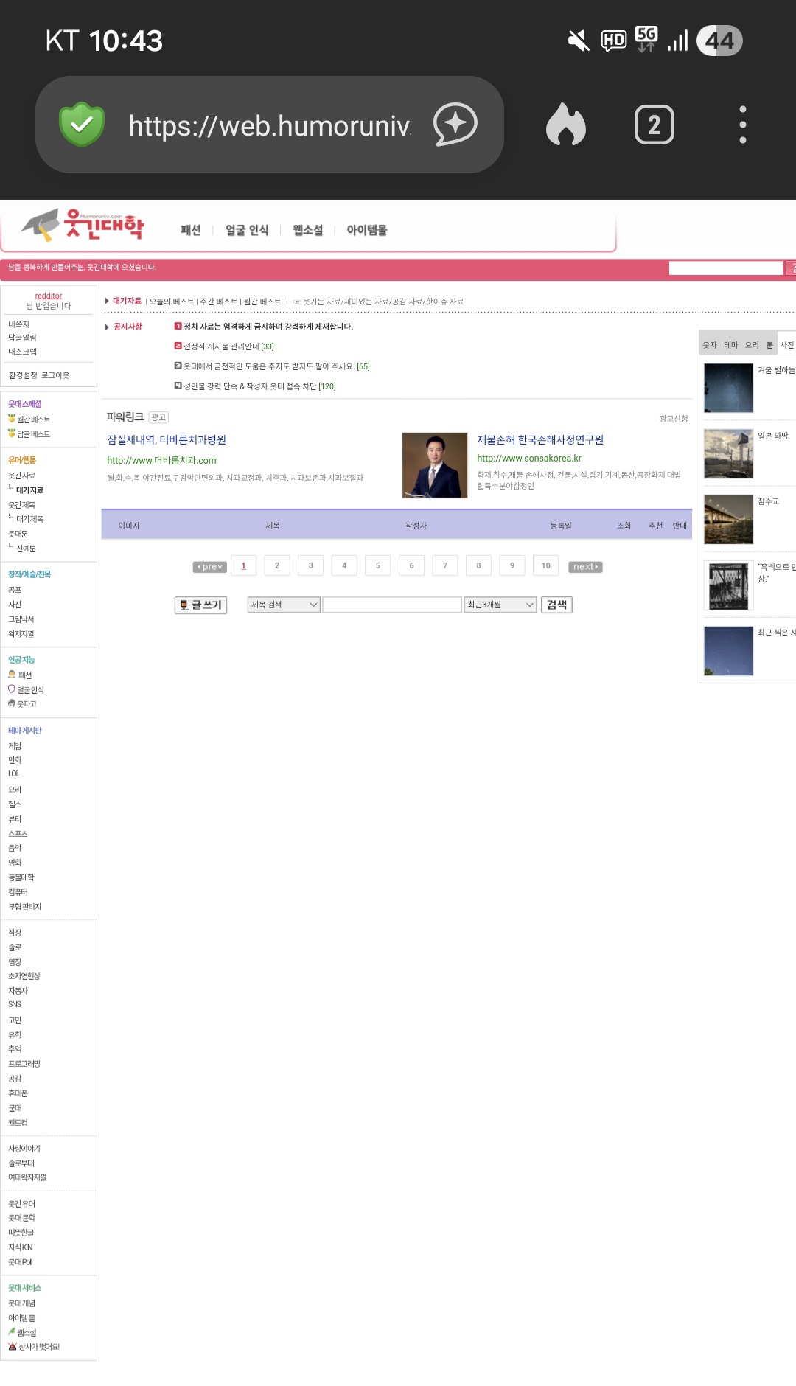Open the LOL board in 테마게시판
The image size is (796, 1386).
coord(14,773)
